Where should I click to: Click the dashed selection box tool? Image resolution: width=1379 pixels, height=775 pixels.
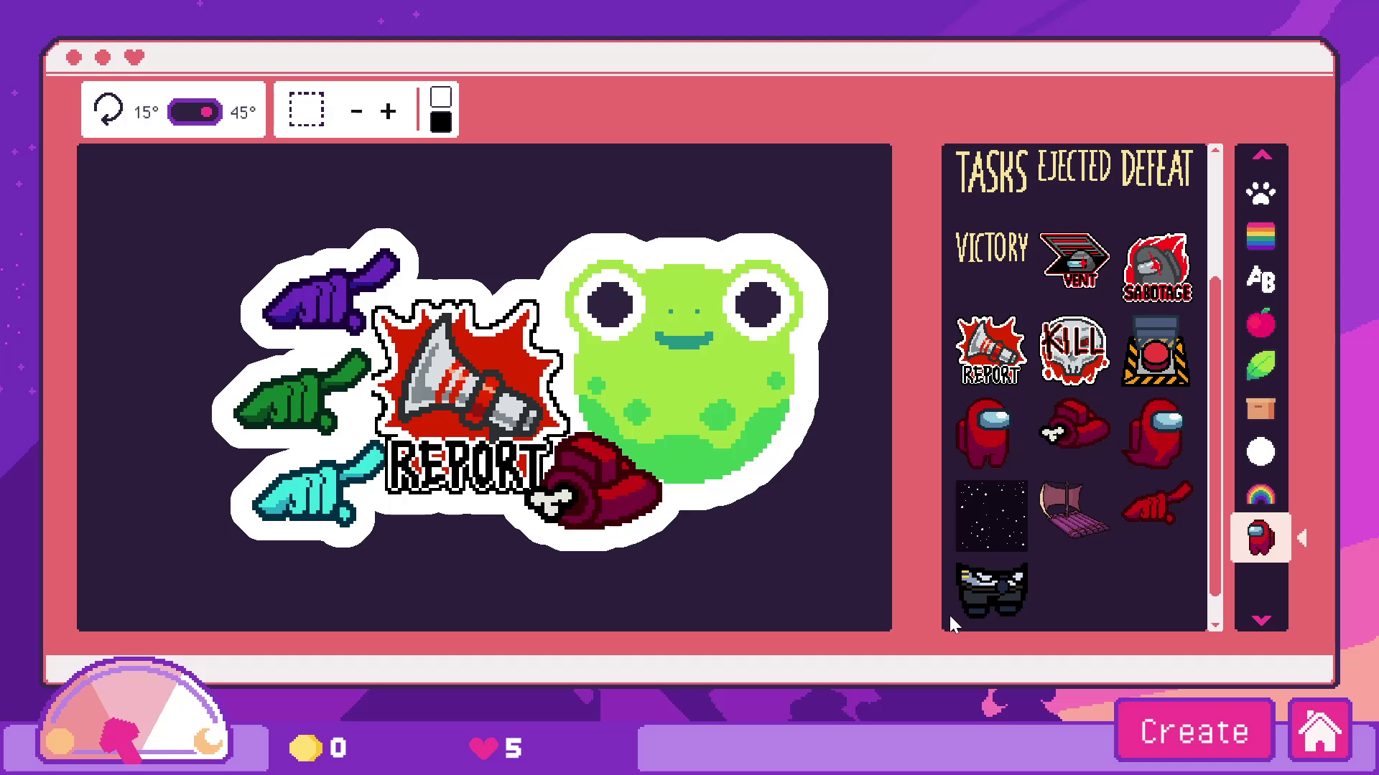[307, 110]
